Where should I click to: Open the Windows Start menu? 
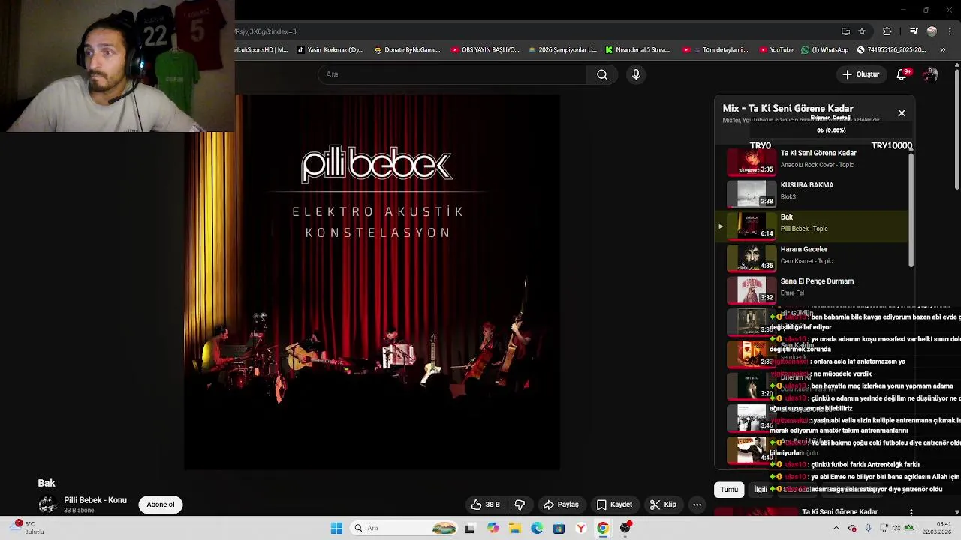(336, 529)
